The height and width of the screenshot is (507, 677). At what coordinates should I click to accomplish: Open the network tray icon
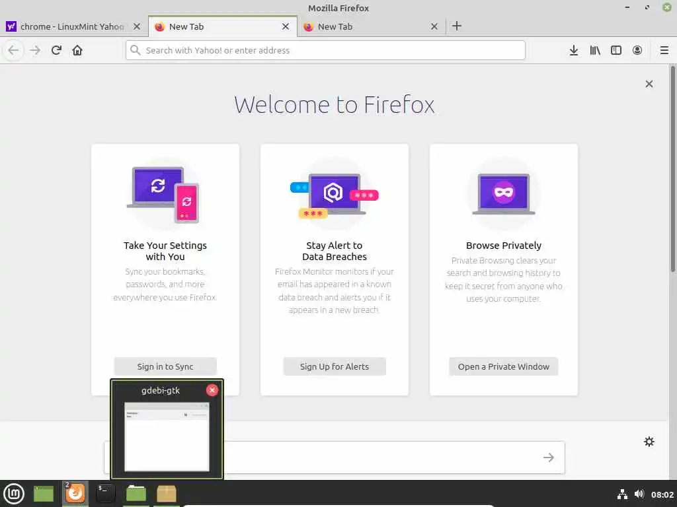tap(622, 494)
